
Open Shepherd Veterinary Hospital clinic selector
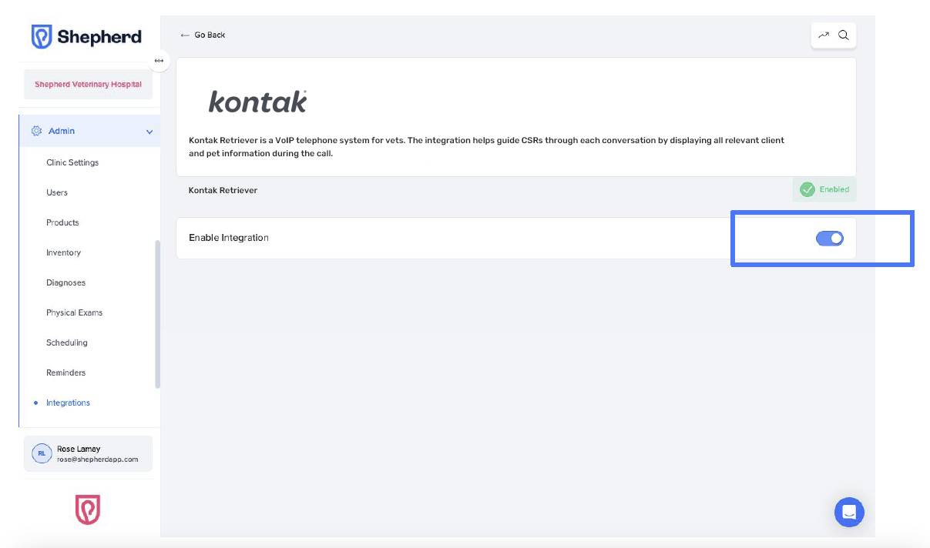pos(88,85)
